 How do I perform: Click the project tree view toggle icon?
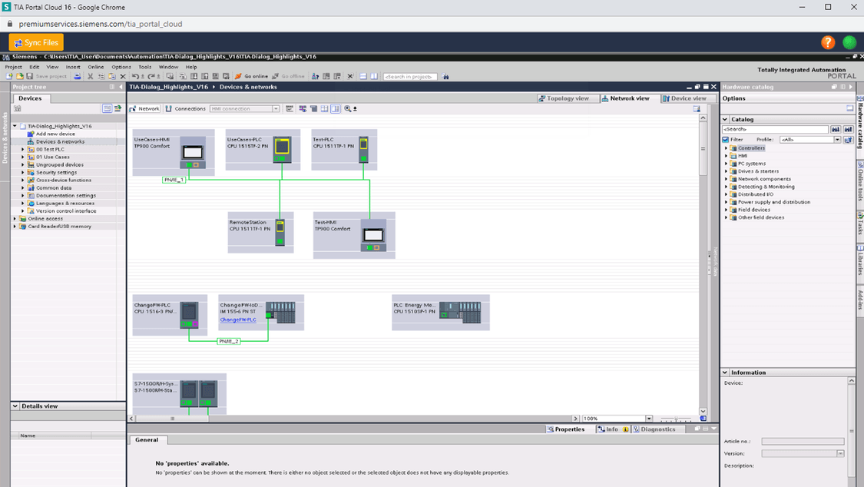[107, 108]
